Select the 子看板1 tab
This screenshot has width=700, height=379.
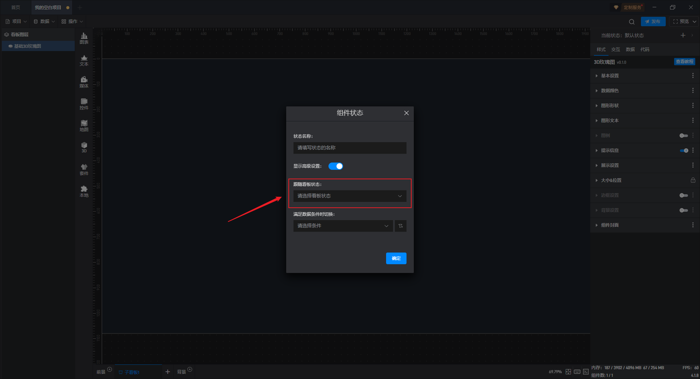pos(139,372)
